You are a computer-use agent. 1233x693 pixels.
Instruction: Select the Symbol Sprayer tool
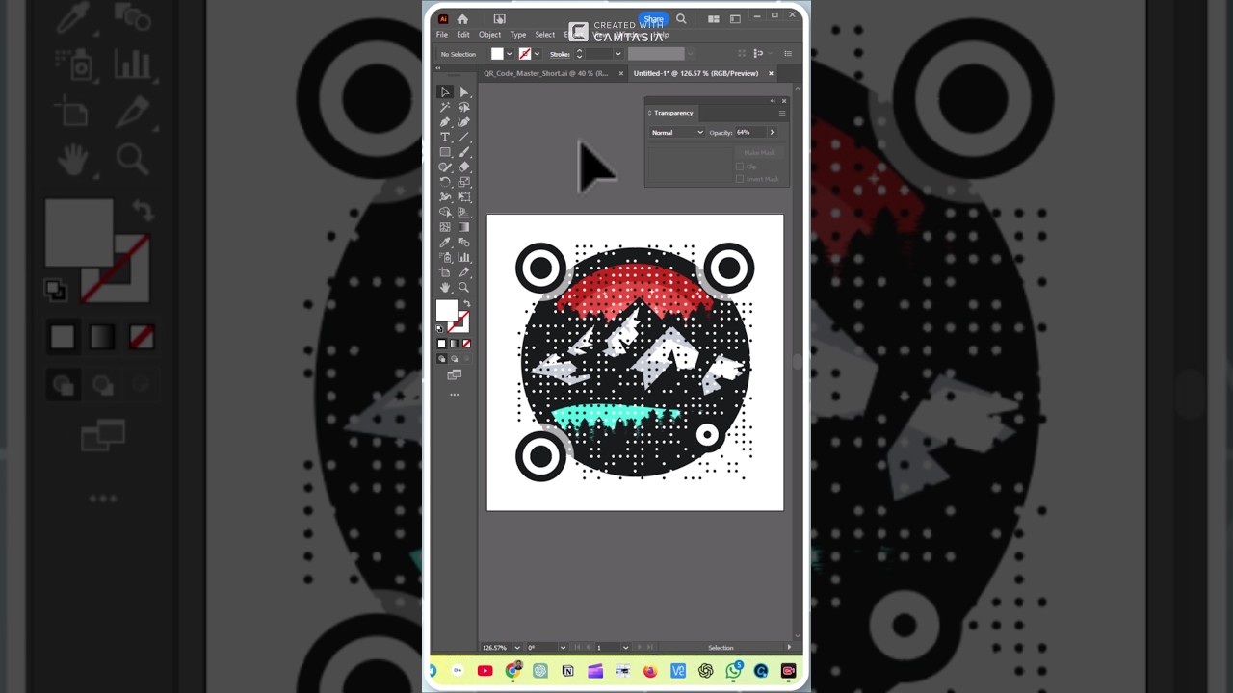pos(445,257)
